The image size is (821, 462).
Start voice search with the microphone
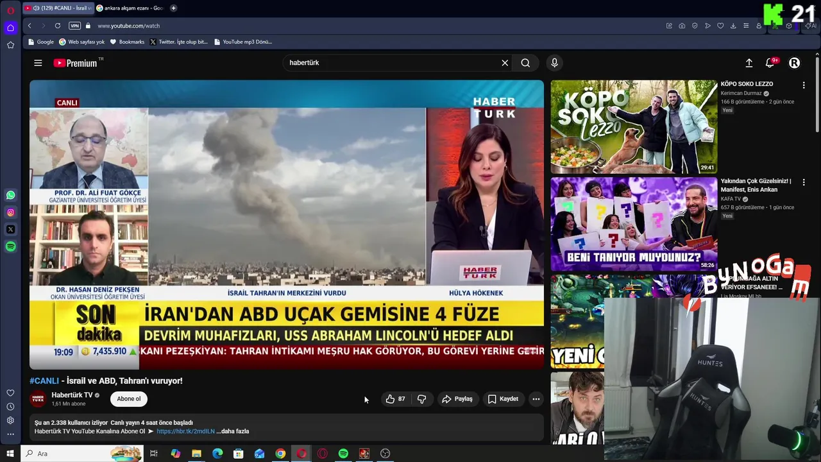click(x=555, y=63)
